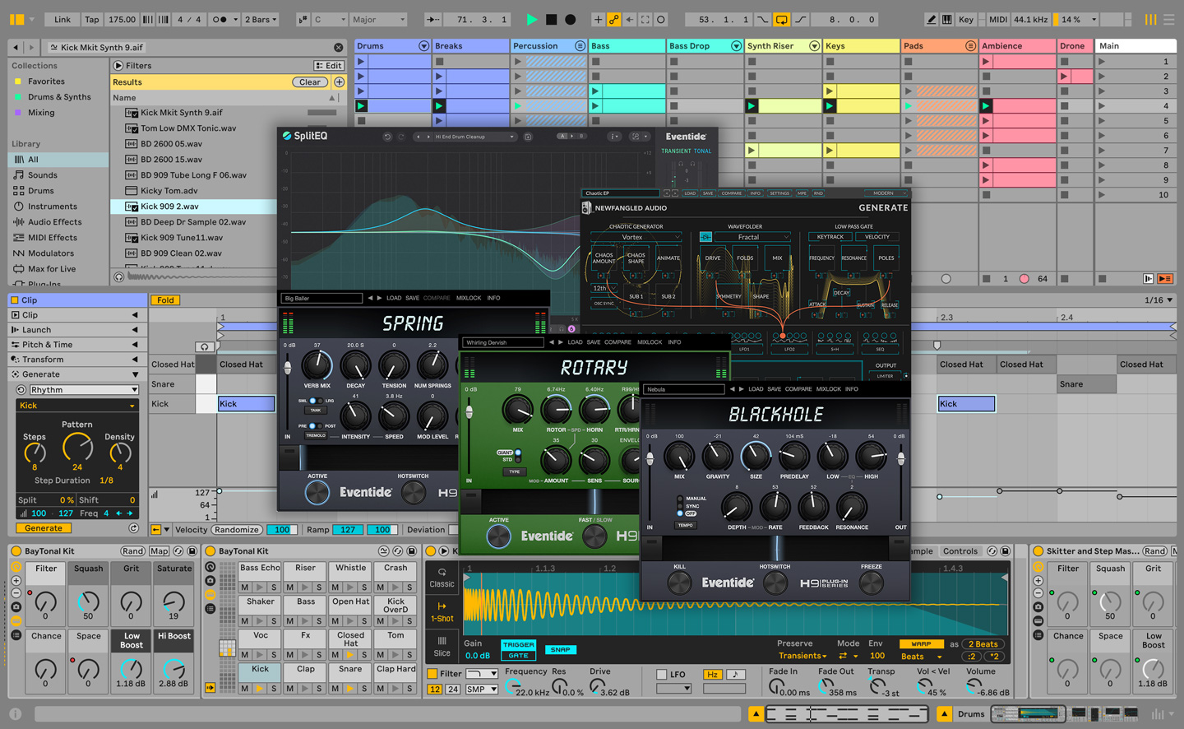The width and height of the screenshot is (1184, 729).
Task: Click the Capture MIDI circle icon
Action: [x=660, y=19]
